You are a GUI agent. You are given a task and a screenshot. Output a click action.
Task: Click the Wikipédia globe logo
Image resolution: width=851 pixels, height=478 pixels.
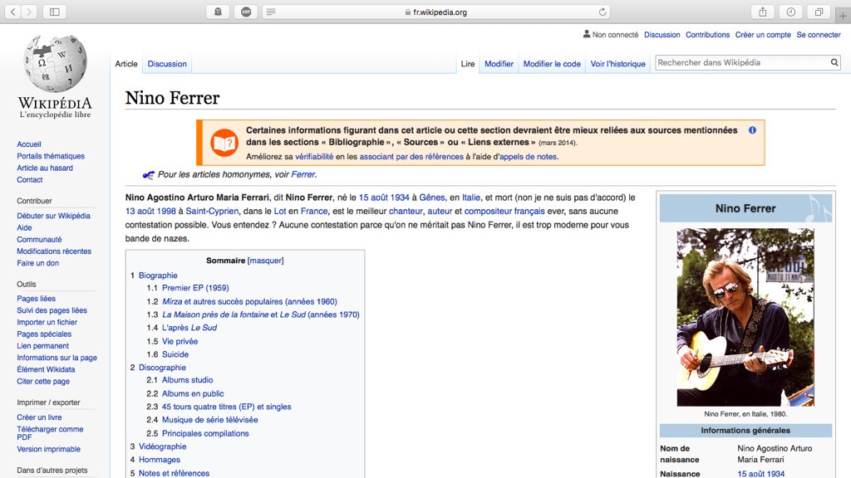55,64
